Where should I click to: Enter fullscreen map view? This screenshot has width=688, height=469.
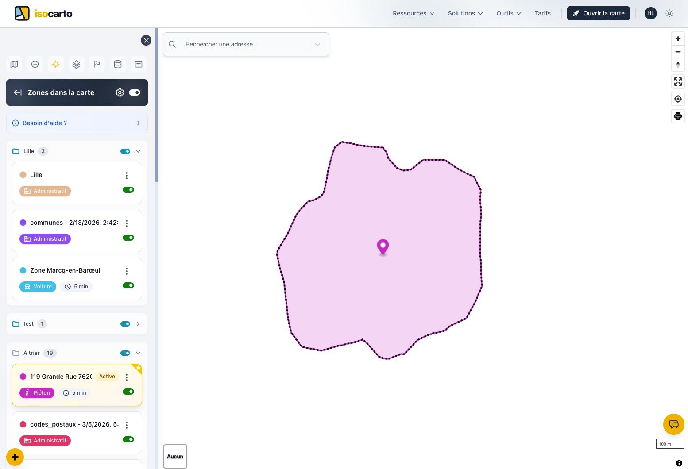678,82
